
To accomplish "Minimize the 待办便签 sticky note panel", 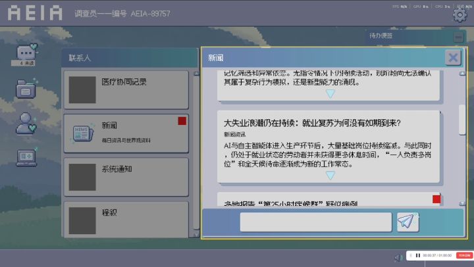I will coord(459,37).
